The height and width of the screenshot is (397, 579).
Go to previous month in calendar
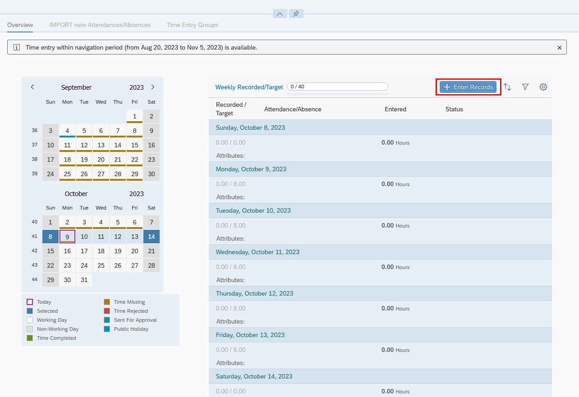(32, 87)
